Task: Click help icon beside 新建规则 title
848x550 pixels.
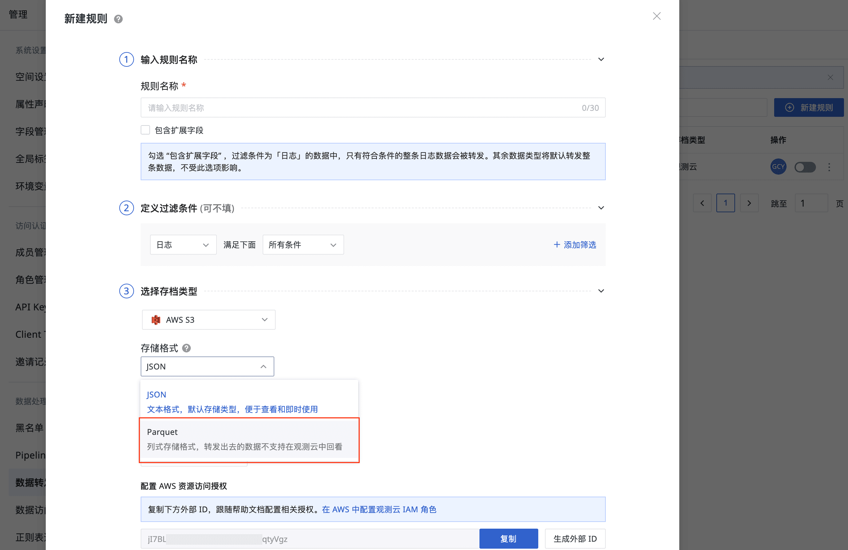Action: [x=118, y=19]
